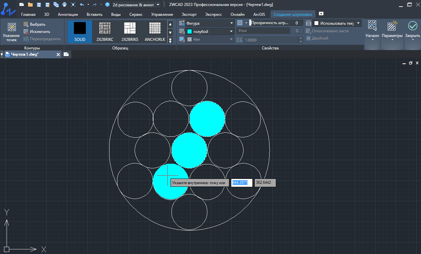Image resolution: width=421 pixels, height=254 pixels.
Task: Click the hatch type icon beside Фигура
Action: (x=182, y=23)
